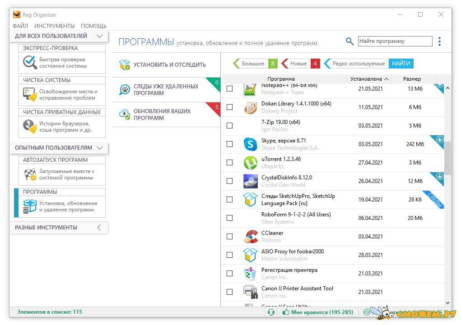Open the three-dot options menu
The width and height of the screenshot is (461, 325).
pyautogui.click(x=439, y=41)
